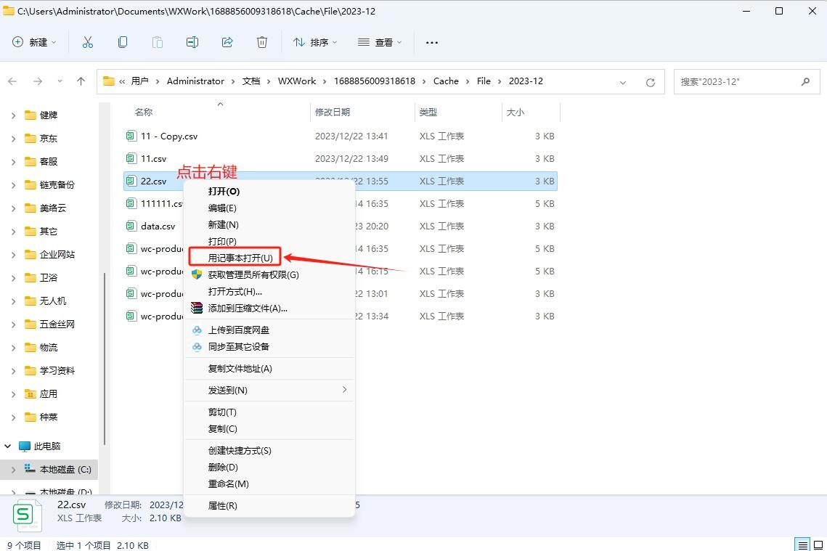Click the Delete trash icon in toolbar
827x551 pixels.
tap(262, 42)
